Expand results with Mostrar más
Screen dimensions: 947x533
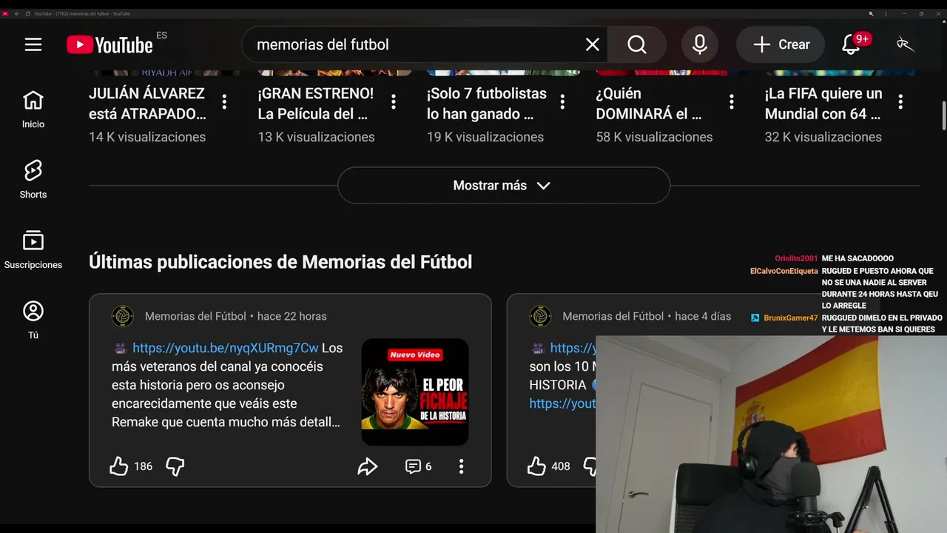(504, 185)
